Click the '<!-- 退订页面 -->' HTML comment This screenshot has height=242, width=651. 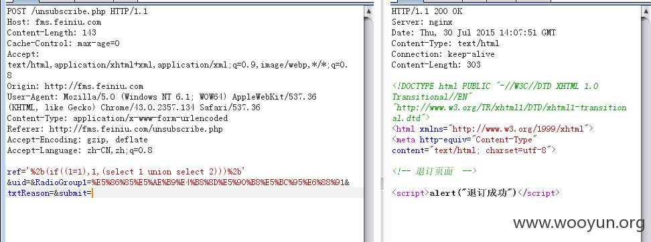point(434,172)
